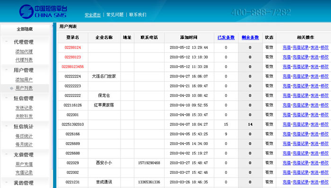Open 失败补发 in sidebar
This screenshot has height=188, width=331.
[x=24, y=116]
